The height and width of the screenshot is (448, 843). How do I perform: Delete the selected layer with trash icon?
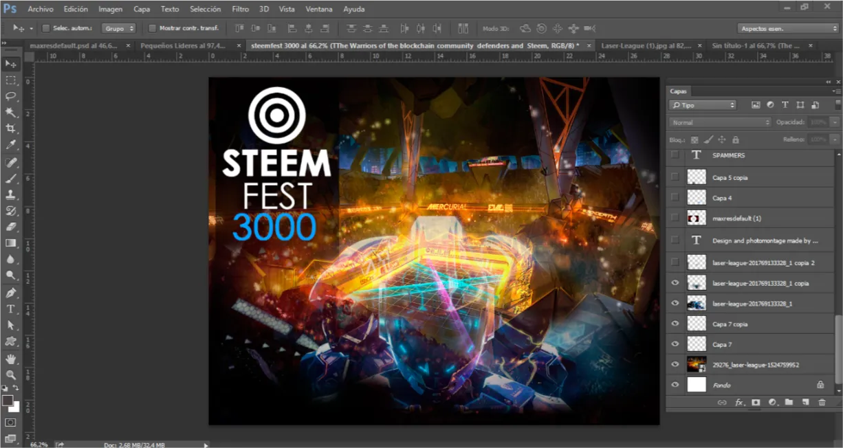[x=822, y=403]
